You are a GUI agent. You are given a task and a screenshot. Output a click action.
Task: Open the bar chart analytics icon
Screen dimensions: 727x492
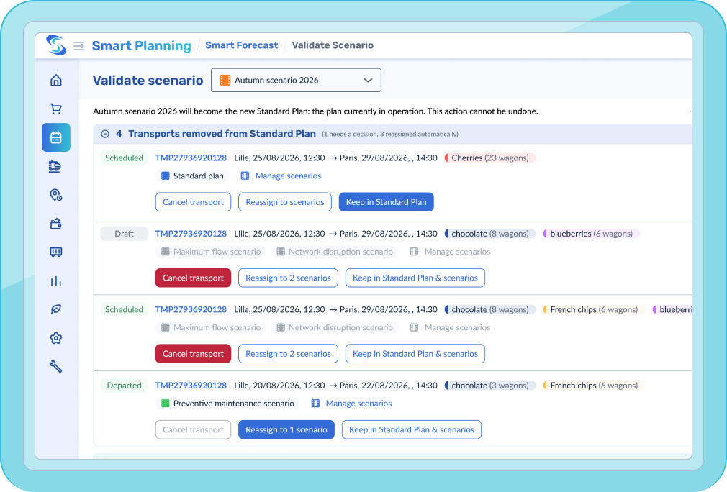coord(56,281)
